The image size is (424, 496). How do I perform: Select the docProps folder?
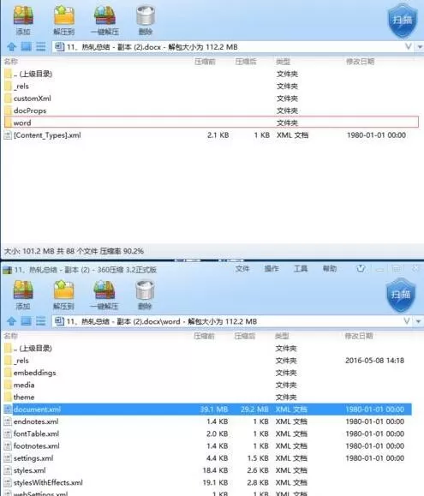[x=212, y=111]
